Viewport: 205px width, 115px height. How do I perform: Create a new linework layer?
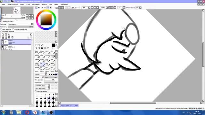click(x=6, y=34)
